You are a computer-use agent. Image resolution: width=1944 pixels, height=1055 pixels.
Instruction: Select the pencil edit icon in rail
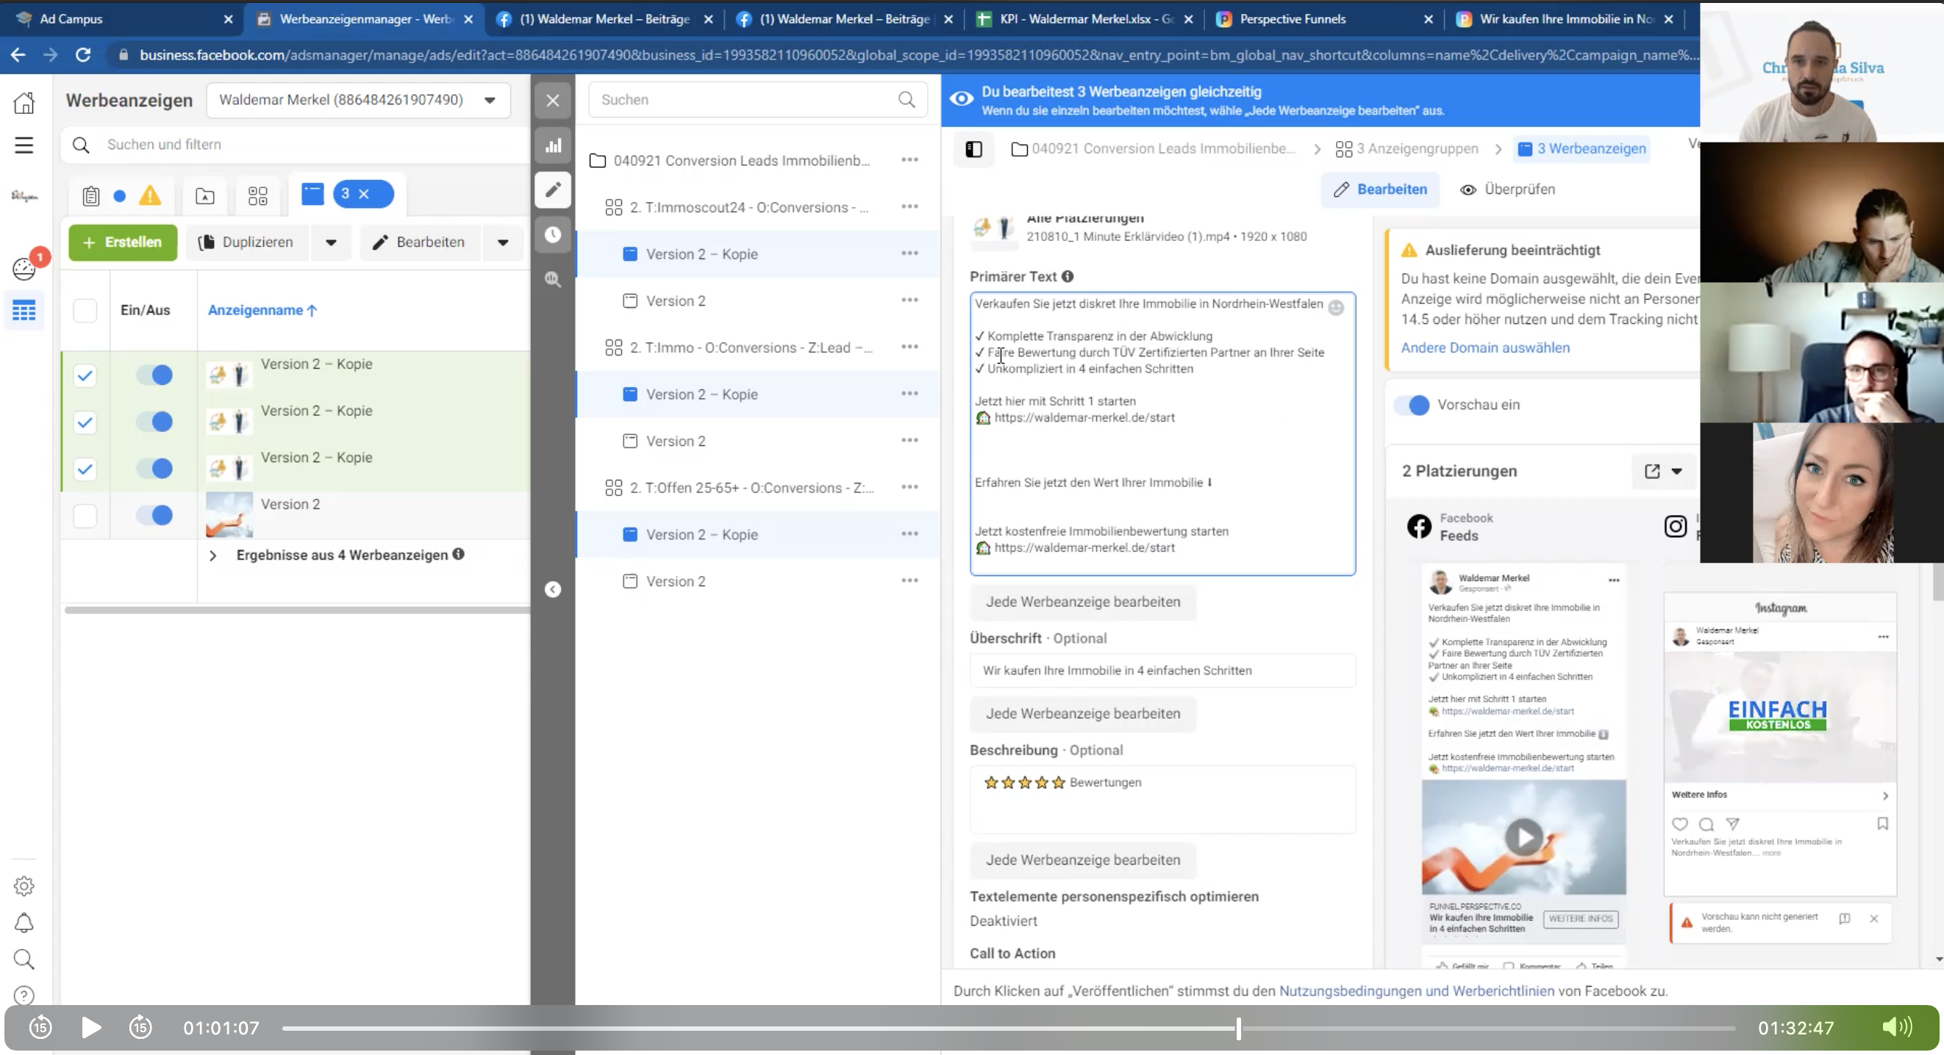click(553, 190)
